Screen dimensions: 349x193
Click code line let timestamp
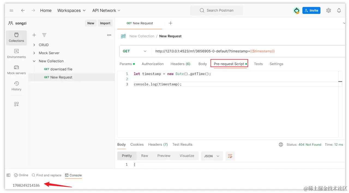coord(172,74)
